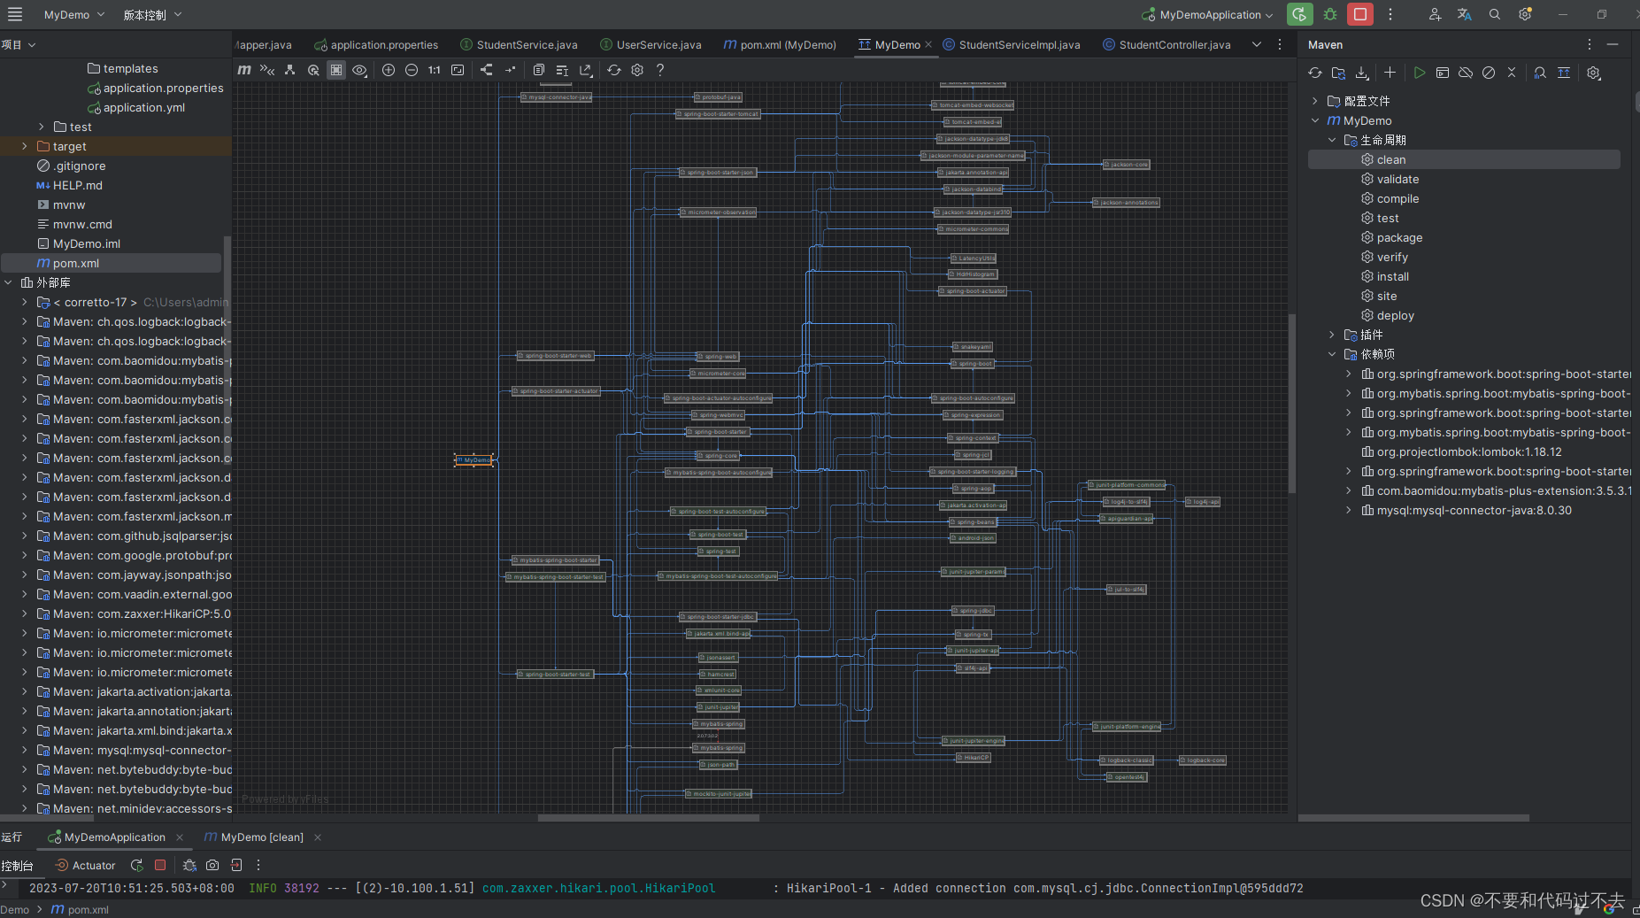Image resolution: width=1640 pixels, height=918 pixels.
Task: Open pom.xml (MyDemo) editor tab
Action: [x=780, y=45]
